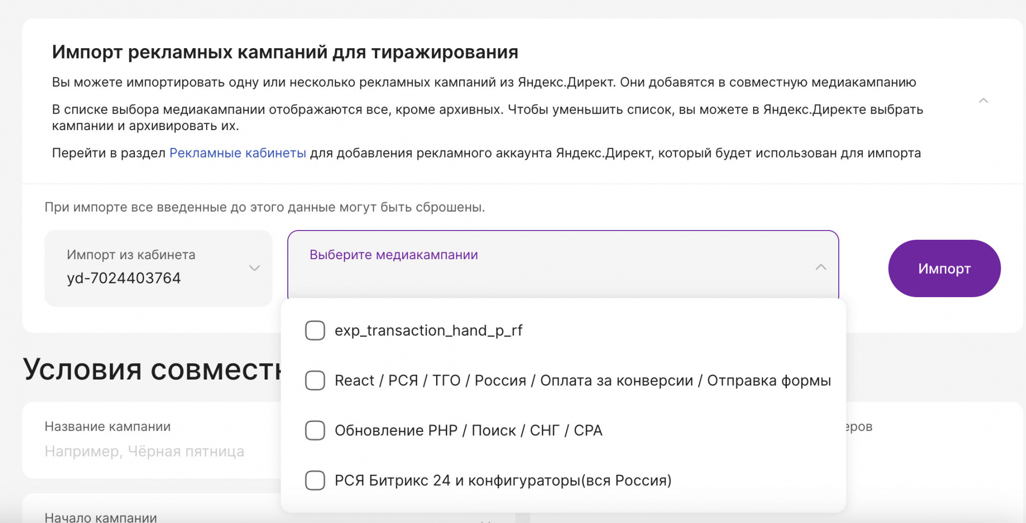
Task: Collapse the import campaigns info section
Action: (x=983, y=100)
